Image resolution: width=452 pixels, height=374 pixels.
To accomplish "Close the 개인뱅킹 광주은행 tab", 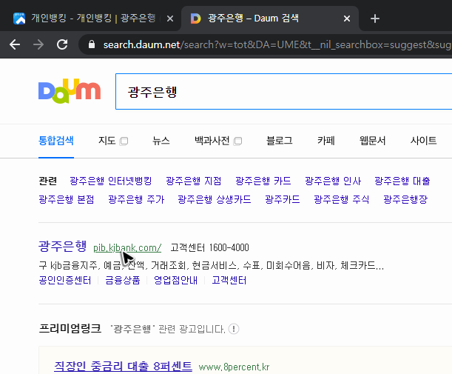I will [x=170, y=19].
